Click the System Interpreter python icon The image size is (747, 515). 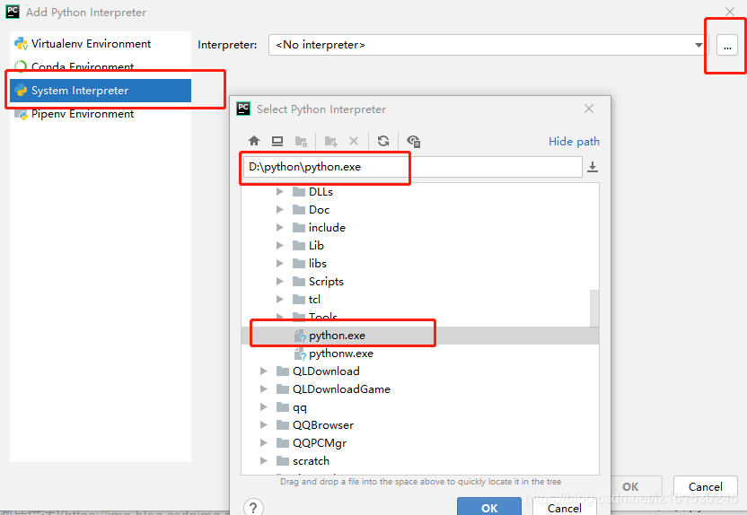click(21, 91)
